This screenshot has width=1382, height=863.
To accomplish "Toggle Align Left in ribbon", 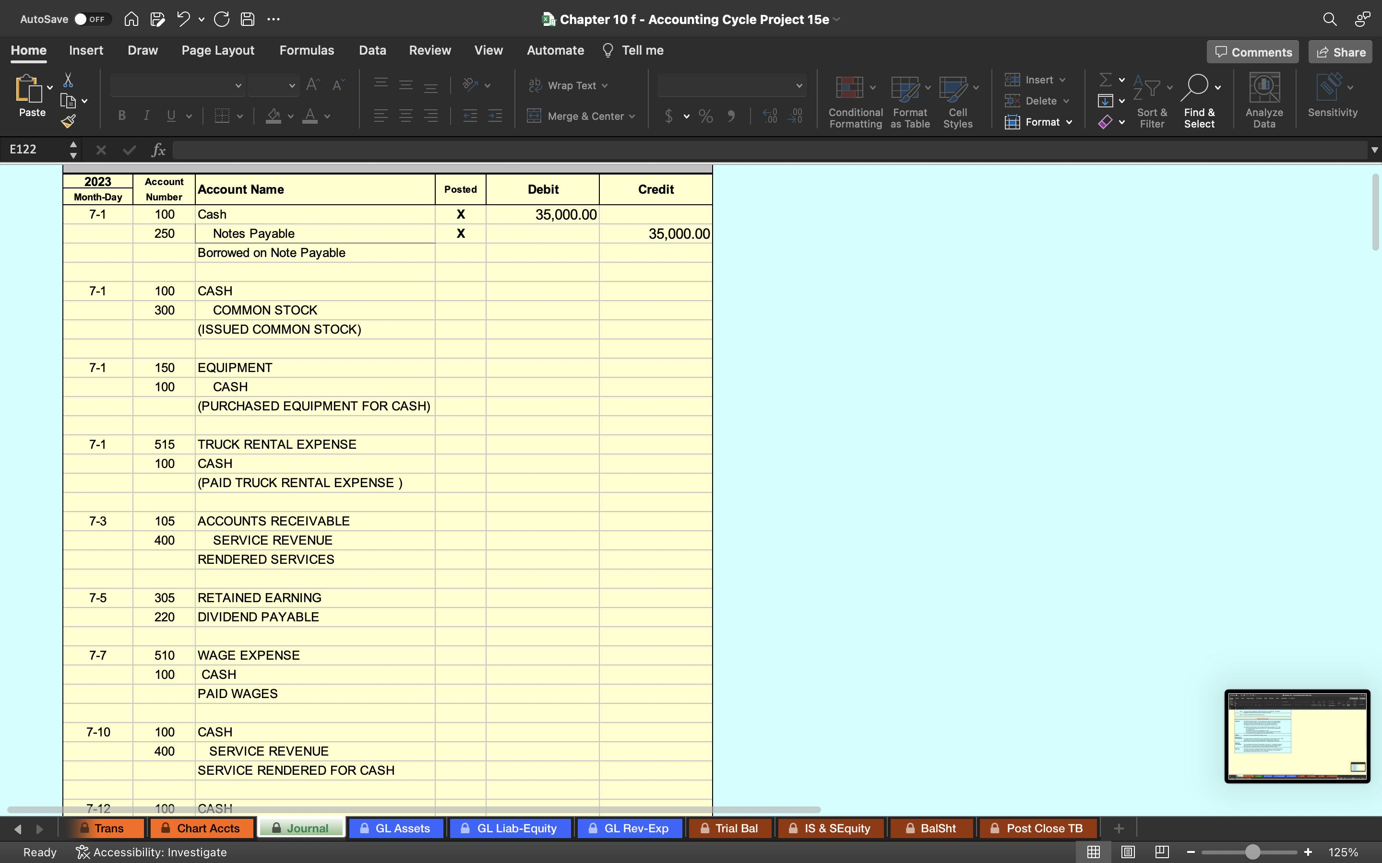I will click(x=381, y=116).
